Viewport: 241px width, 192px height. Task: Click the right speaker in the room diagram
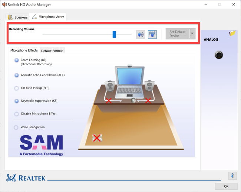pos(149,86)
